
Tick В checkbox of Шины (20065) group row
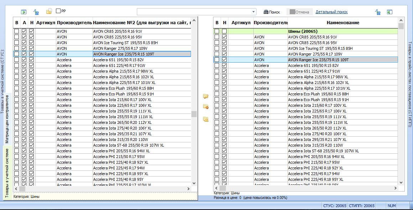[217, 31]
